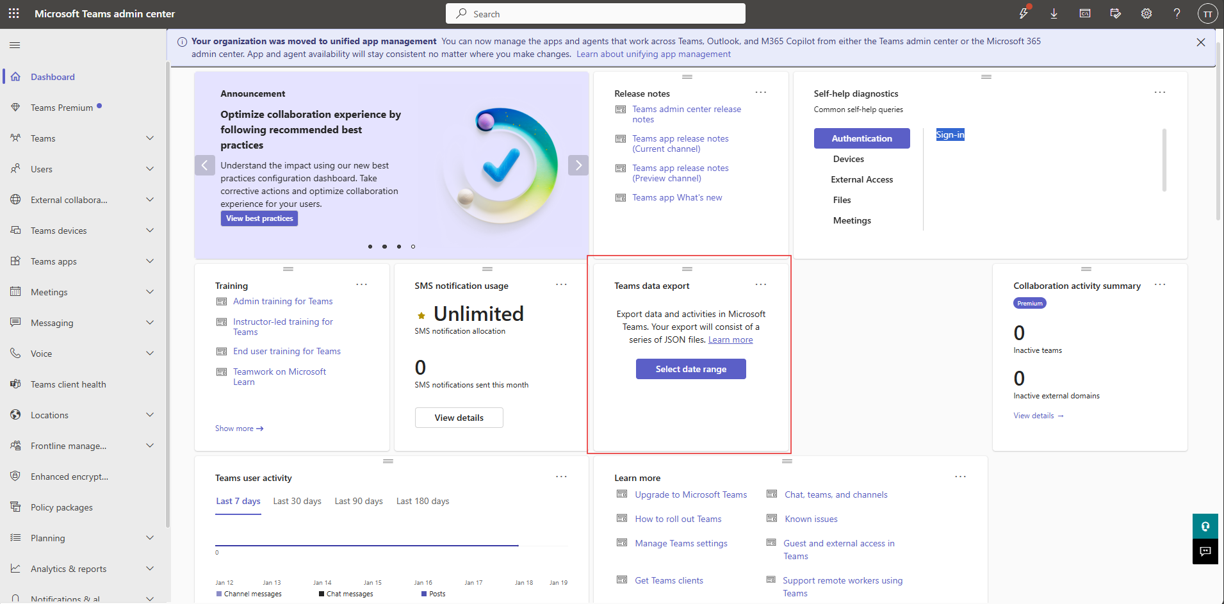Switch to the Last 30 days tab
The height and width of the screenshot is (604, 1224).
tap(297, 501)
